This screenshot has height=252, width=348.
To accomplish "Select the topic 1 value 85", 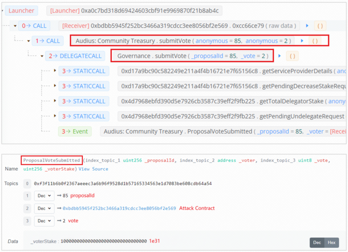I will click(65, 196).
